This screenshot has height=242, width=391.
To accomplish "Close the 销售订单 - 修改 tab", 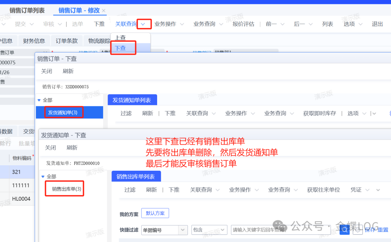I will [104, 10].
